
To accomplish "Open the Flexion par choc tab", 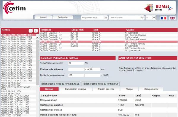I will (106, 89).
